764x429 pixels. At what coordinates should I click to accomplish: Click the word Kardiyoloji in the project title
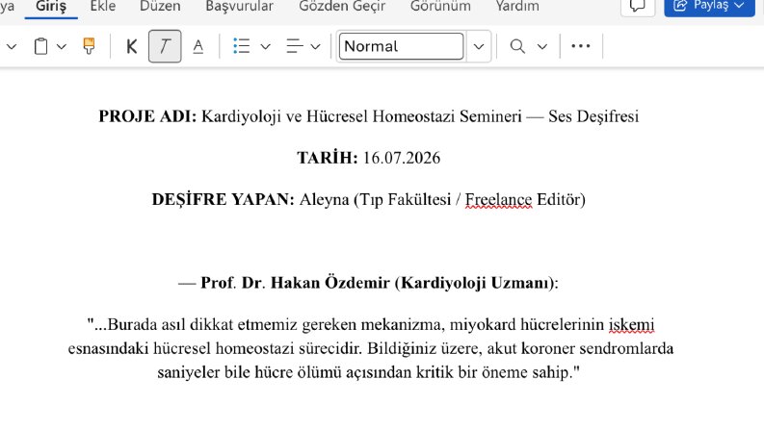tap(241, 116)
